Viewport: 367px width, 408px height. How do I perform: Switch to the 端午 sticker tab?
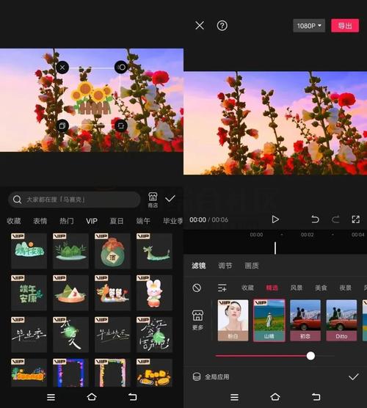pyautogui.click(x=143, y=221)
